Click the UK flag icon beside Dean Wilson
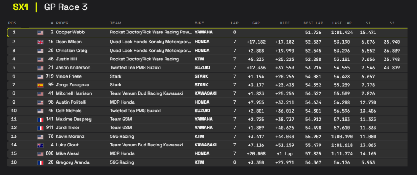This screenshot has height=175, width=417. 40,42
